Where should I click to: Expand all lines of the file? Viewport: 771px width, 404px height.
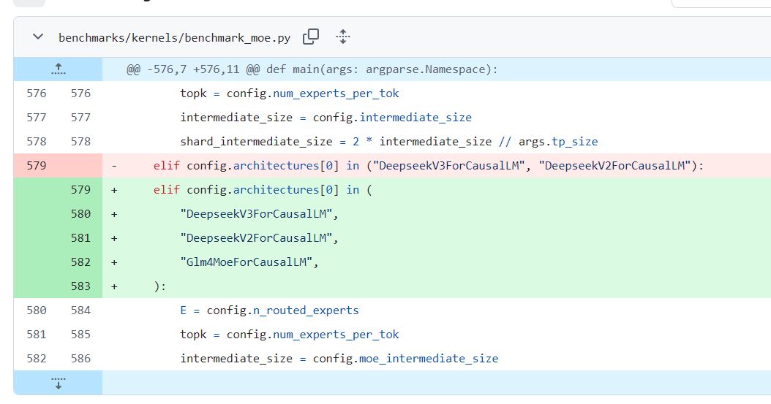(343, 37)
